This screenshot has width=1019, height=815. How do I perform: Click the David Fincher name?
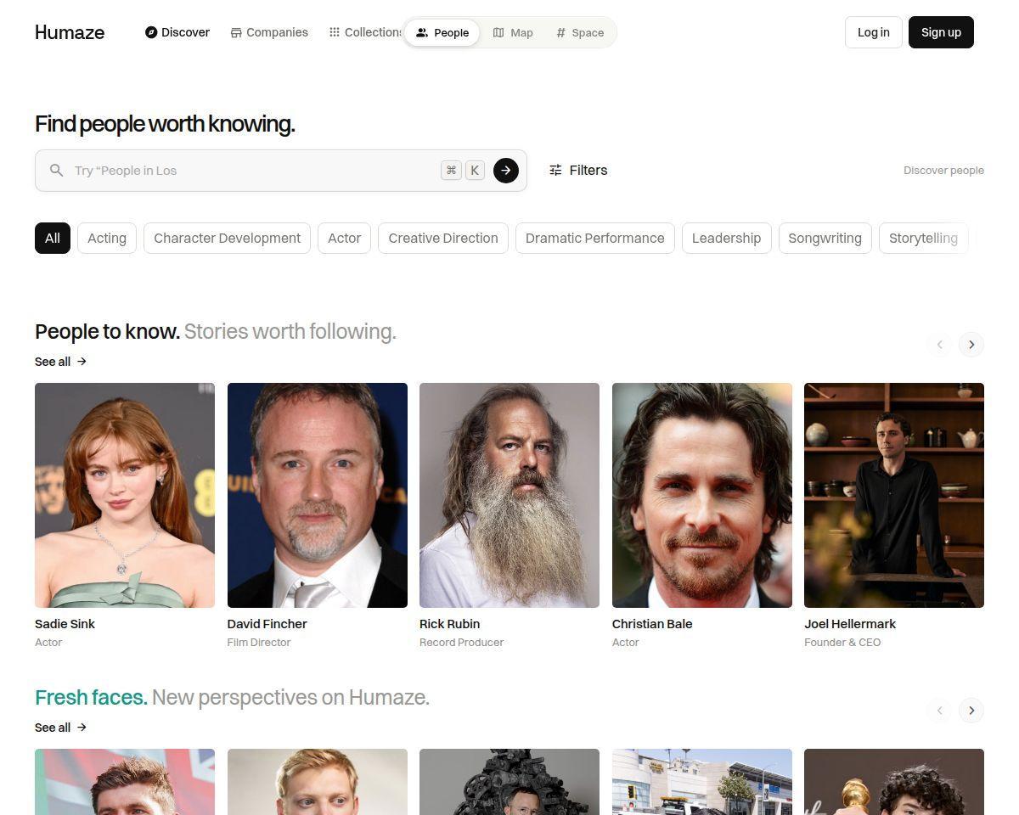click(267, 624)
